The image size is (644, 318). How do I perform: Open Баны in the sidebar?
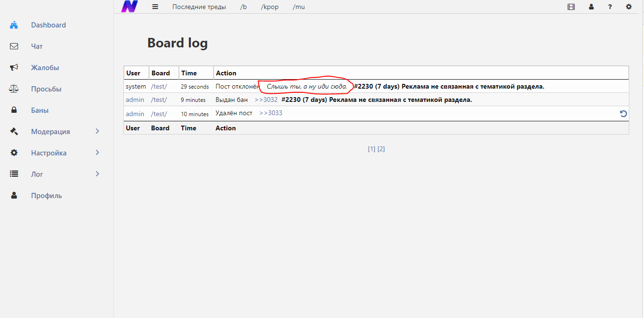[40, 110]
